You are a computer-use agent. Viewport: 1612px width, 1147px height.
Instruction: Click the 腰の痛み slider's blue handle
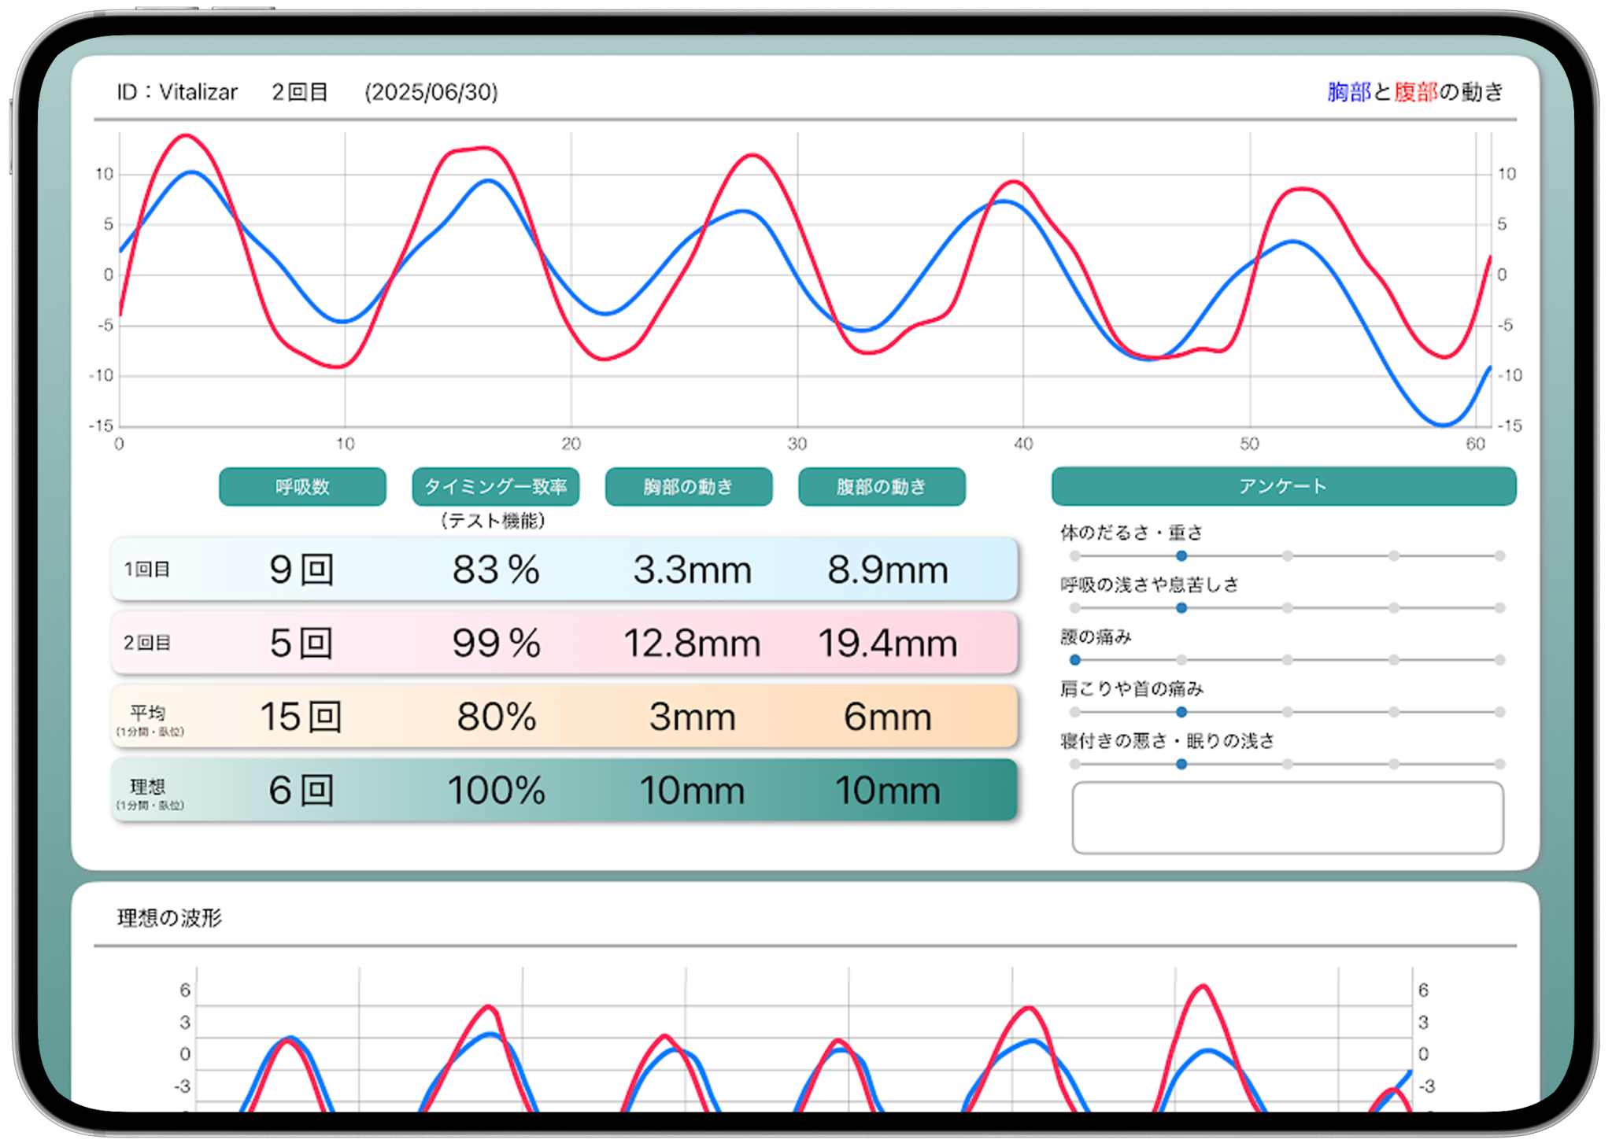coord(1075,660)
